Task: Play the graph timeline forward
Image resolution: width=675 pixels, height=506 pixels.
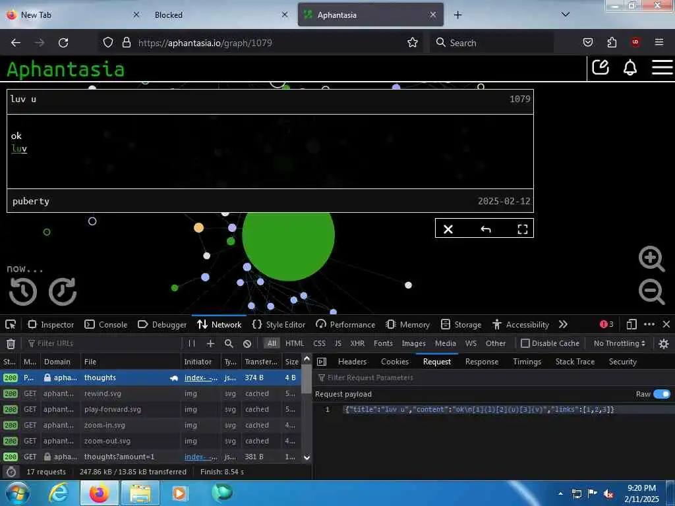Action: point(63,291)
